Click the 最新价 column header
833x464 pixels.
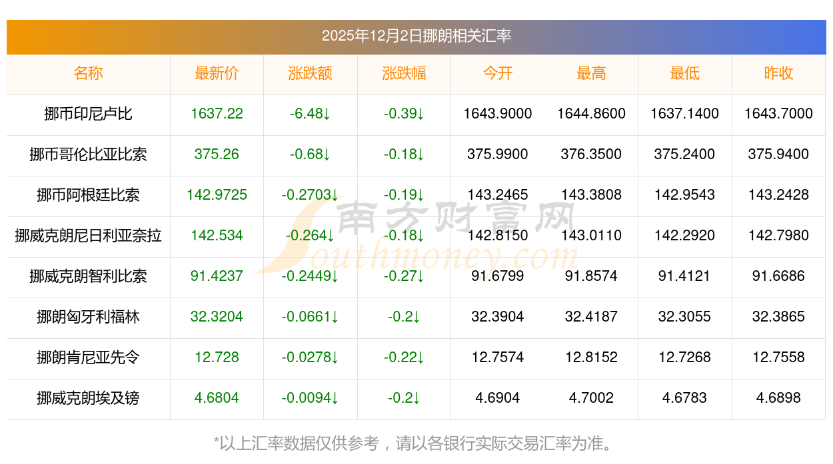pyautogui.click(x=217, y=73)
